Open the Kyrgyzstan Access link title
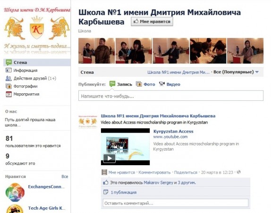Image resolution: width=271 pixels, height=213 pixels. coord(173,132)
